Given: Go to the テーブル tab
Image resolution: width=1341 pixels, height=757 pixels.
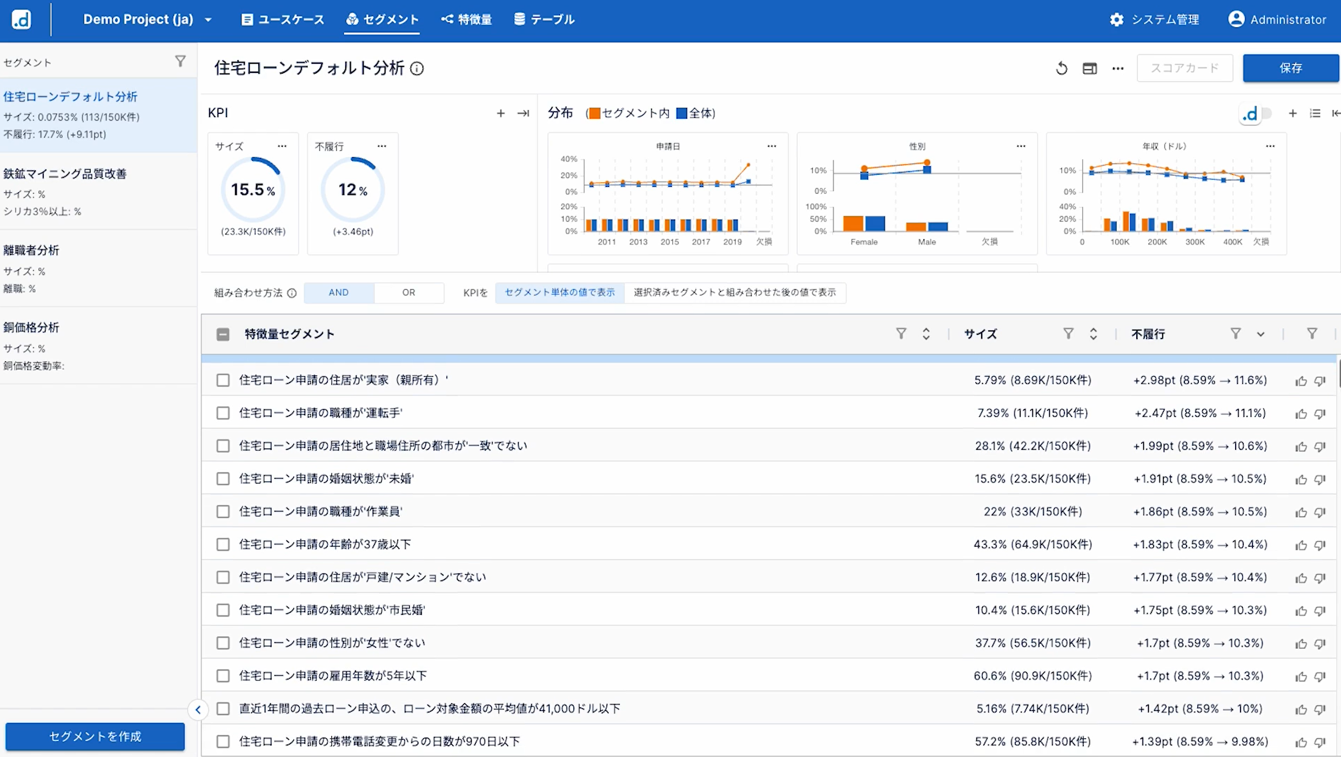Looking at the screenshot, I should 544,20.
